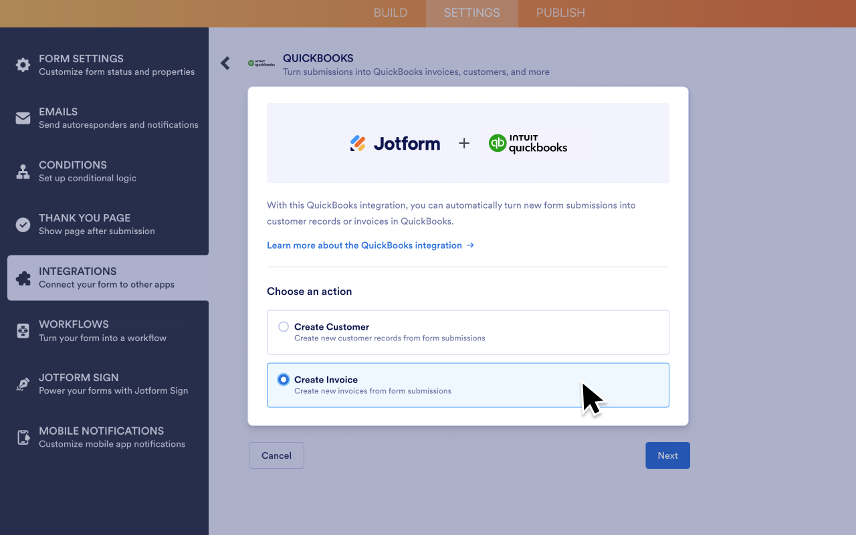Switch to the Settings tab
Viewport: 856px width, 535px height.
(x=471, y=13)
